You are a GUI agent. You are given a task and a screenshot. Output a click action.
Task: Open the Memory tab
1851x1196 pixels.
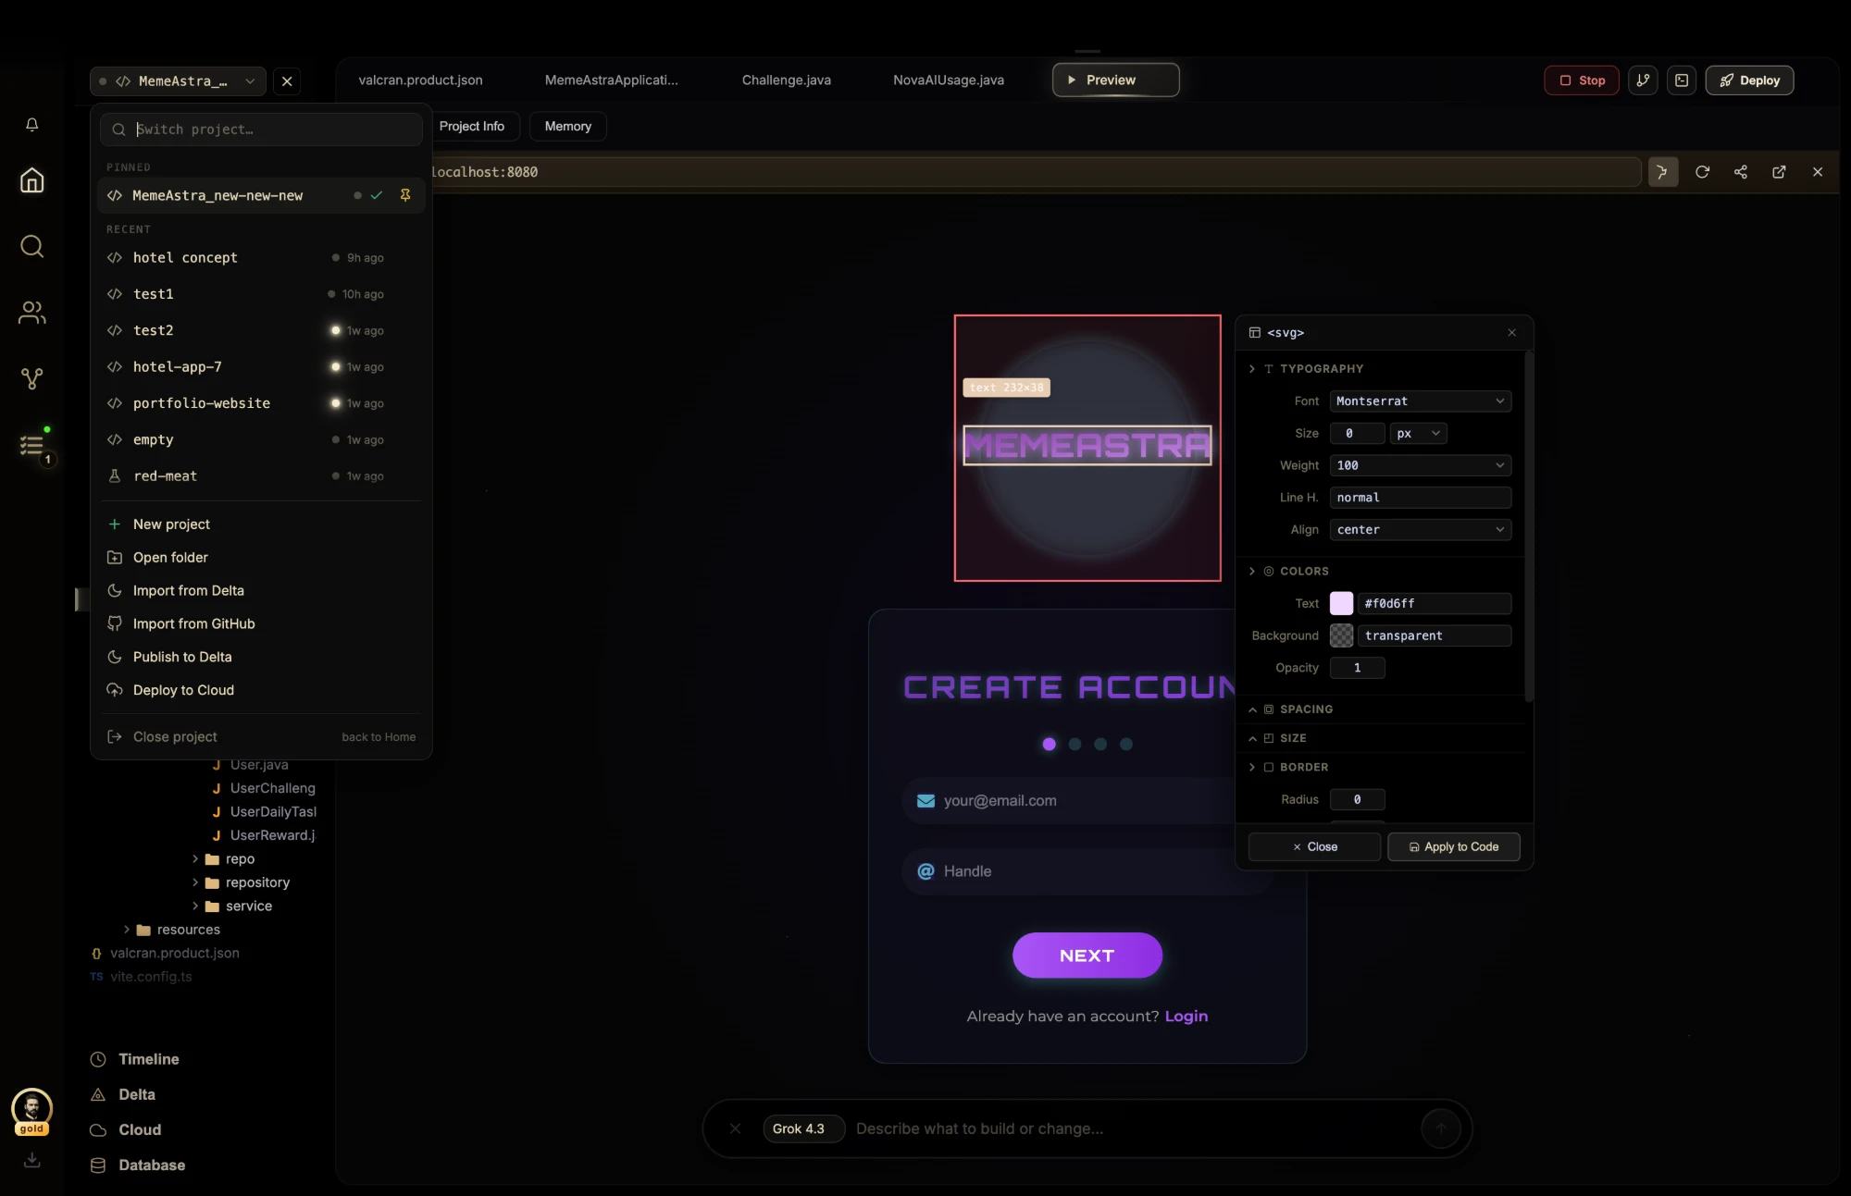567,127
